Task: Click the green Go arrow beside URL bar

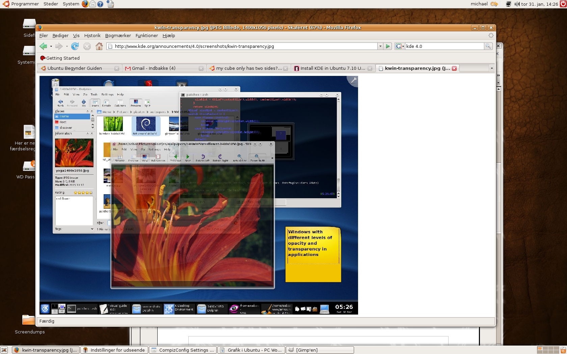Action: pos(388,46)
